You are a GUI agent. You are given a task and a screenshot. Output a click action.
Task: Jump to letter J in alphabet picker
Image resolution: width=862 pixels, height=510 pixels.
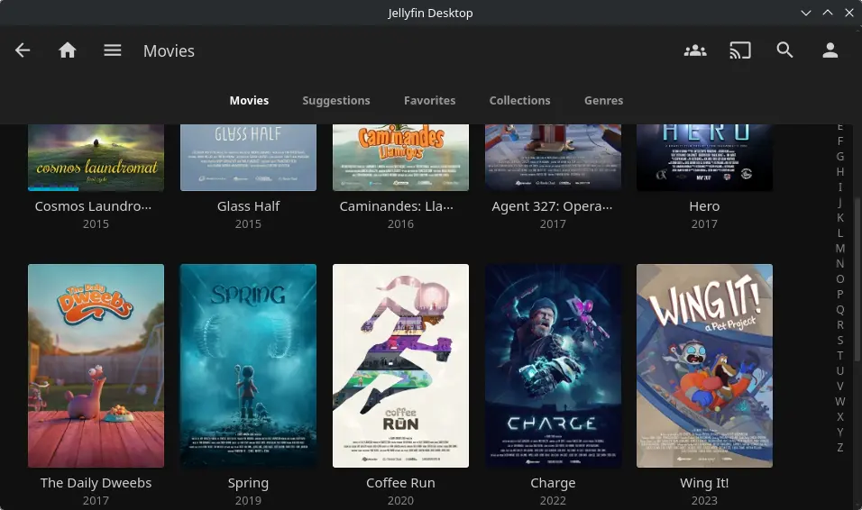click(x=840, y=203)
